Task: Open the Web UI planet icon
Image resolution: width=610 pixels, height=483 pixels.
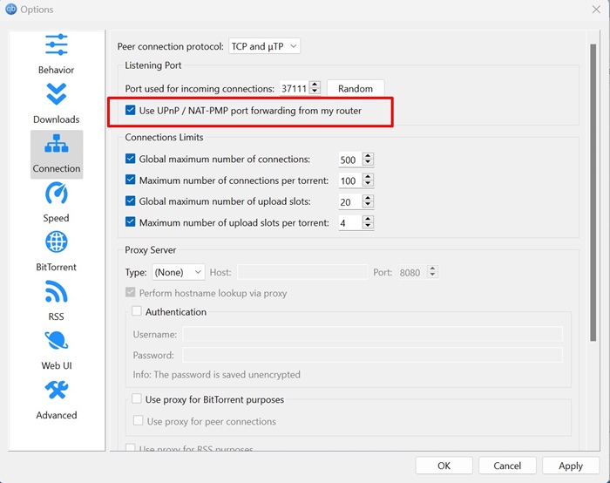Action: (57, 341)
